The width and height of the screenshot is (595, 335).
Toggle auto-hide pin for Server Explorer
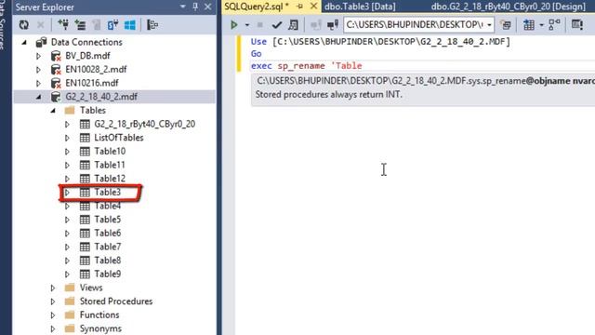[x=195, y=7]
